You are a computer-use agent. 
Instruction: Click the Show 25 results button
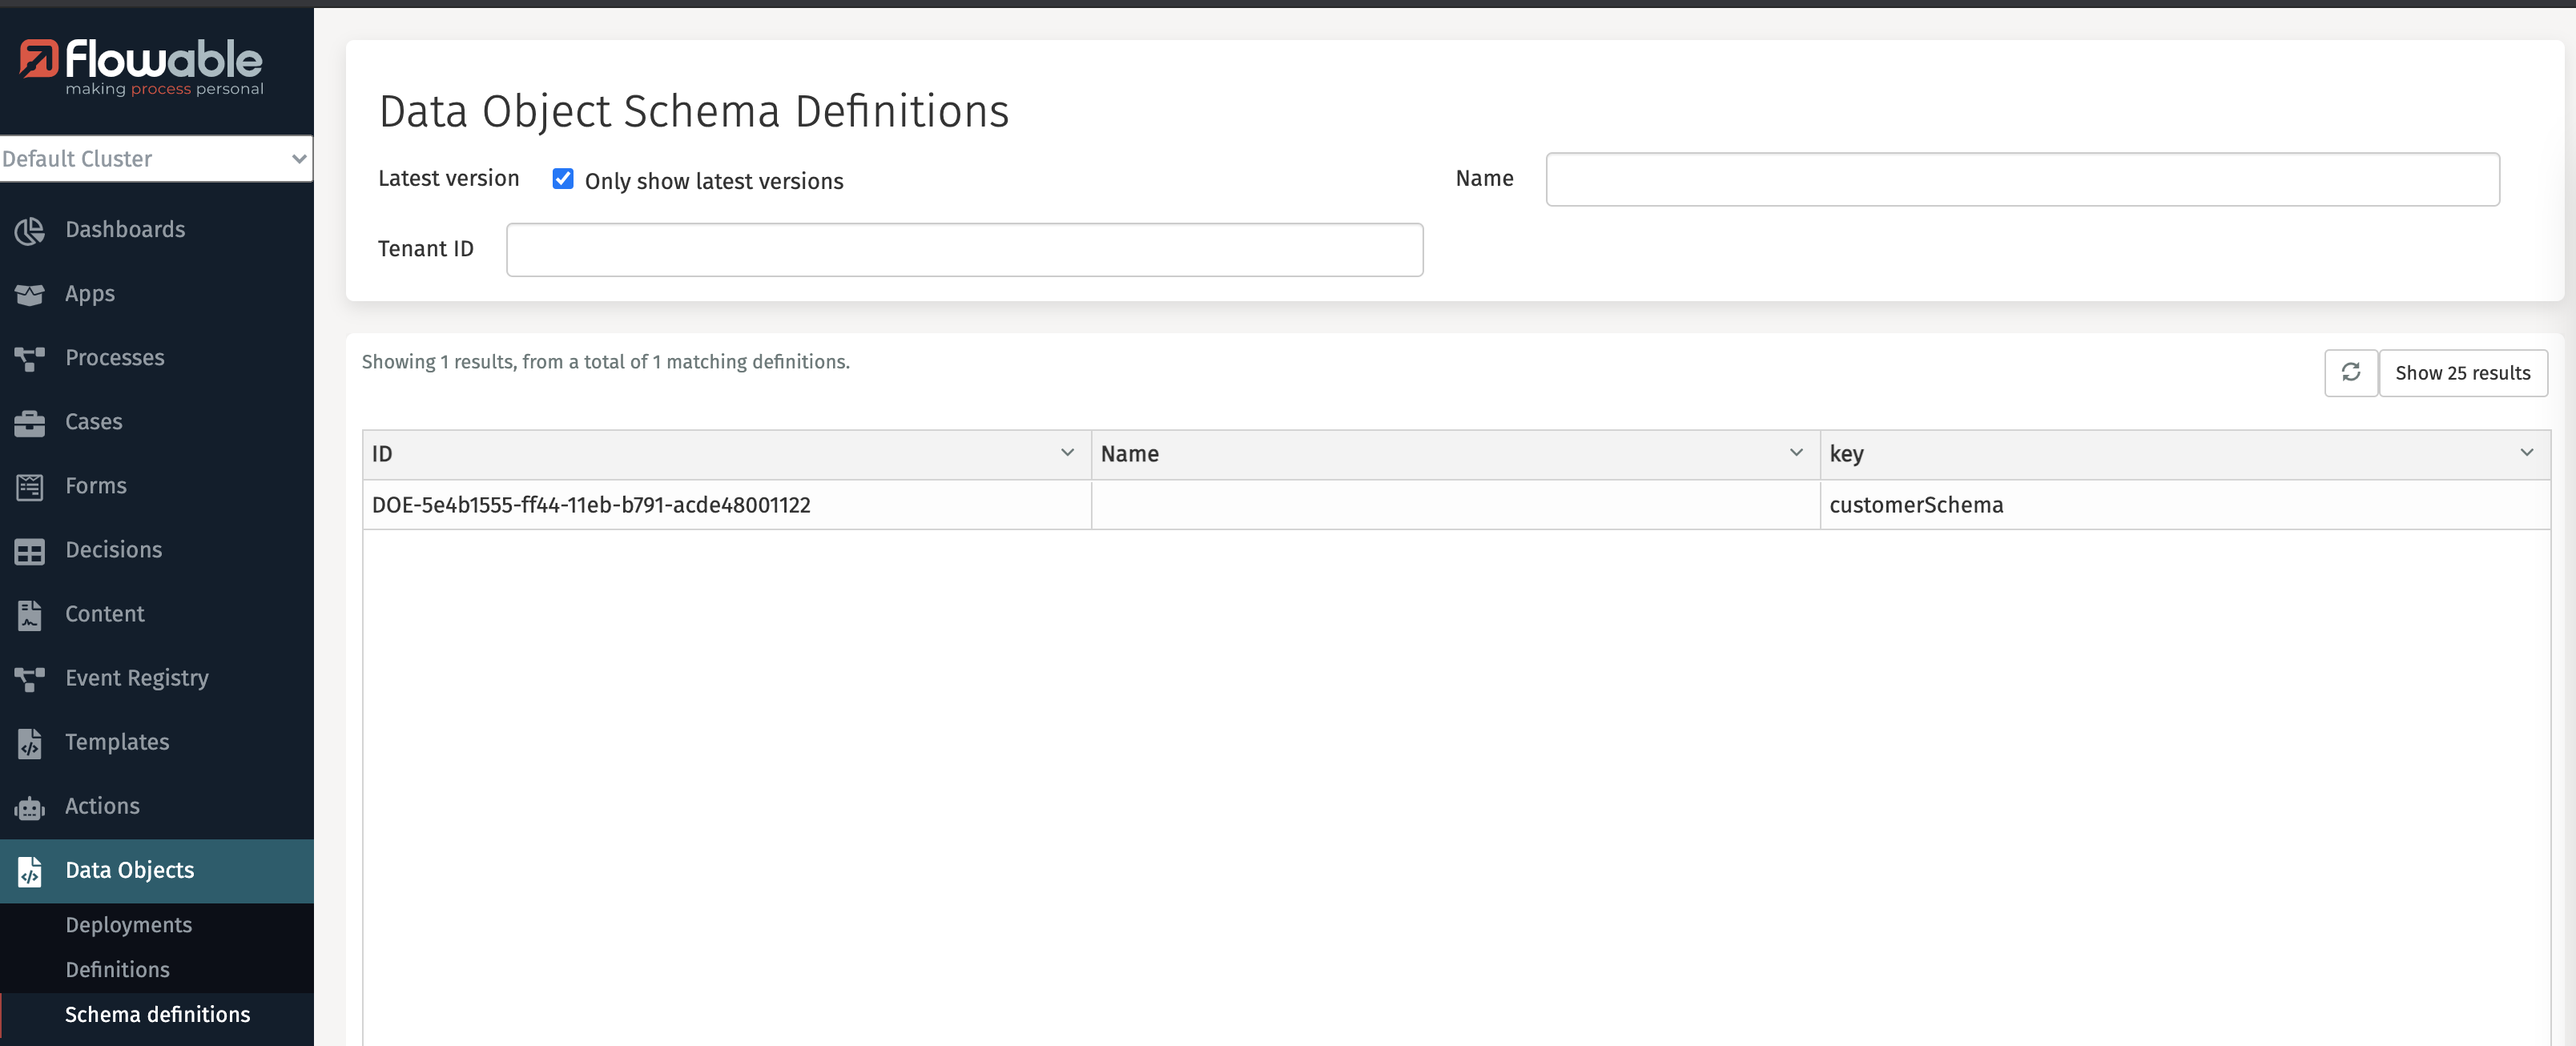tap(2464, 372)
